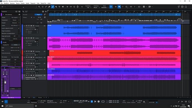Open the video player icon
This screenshot has height=108, width=192.
click(x=139, y=7)
